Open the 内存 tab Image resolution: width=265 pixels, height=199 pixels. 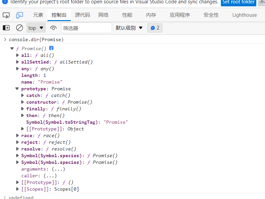151,15
